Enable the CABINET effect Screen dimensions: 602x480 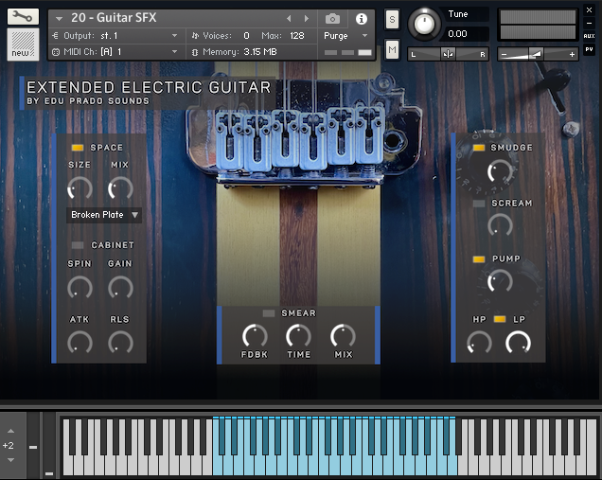tap(78, 245)
